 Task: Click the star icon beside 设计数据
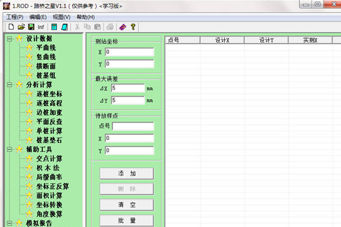point(19,38)
